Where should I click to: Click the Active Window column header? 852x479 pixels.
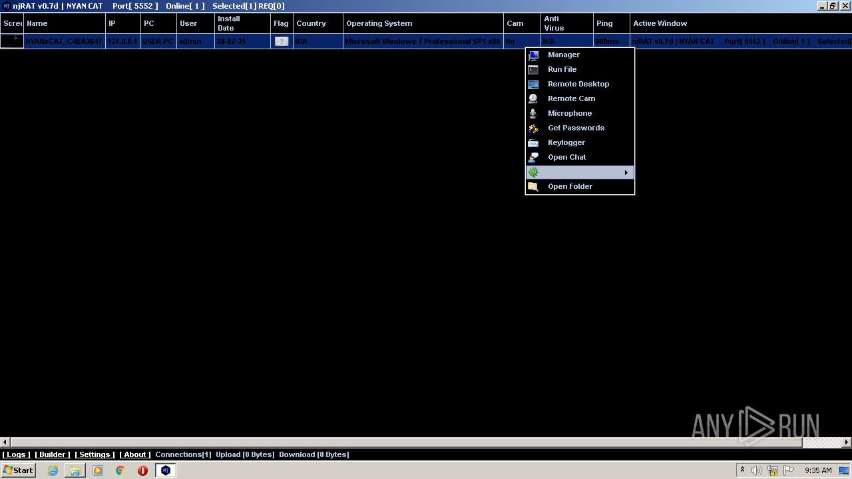[x=741, y=23]
